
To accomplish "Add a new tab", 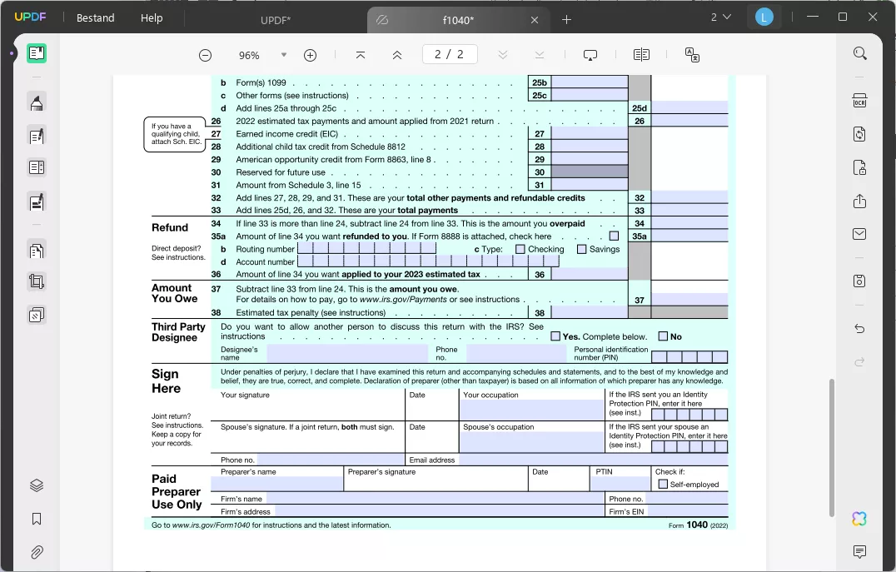I will pyautogui.click(x=566, y=19).
